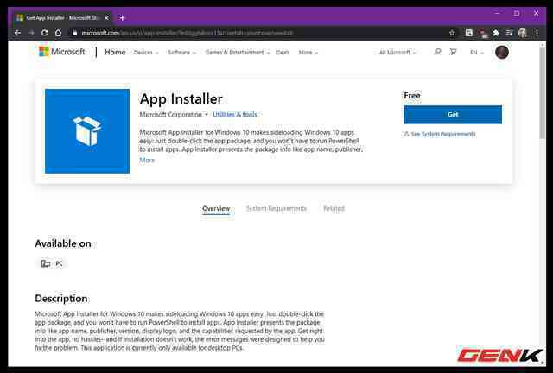
Task: Go to Home in Microsoft navigation
Action: [x=115, y=52]
